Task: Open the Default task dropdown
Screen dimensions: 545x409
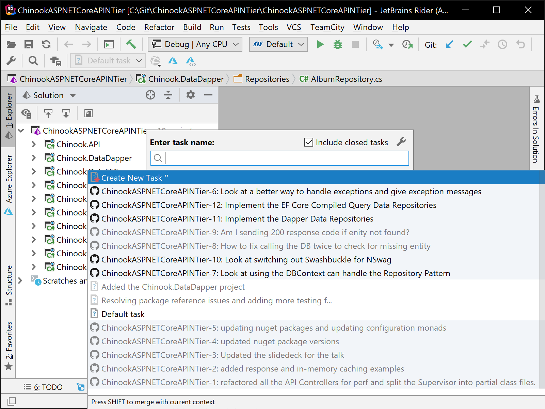Action: (x=108, y=61)
